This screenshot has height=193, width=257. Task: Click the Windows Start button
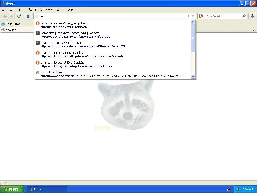pos(12,189)
